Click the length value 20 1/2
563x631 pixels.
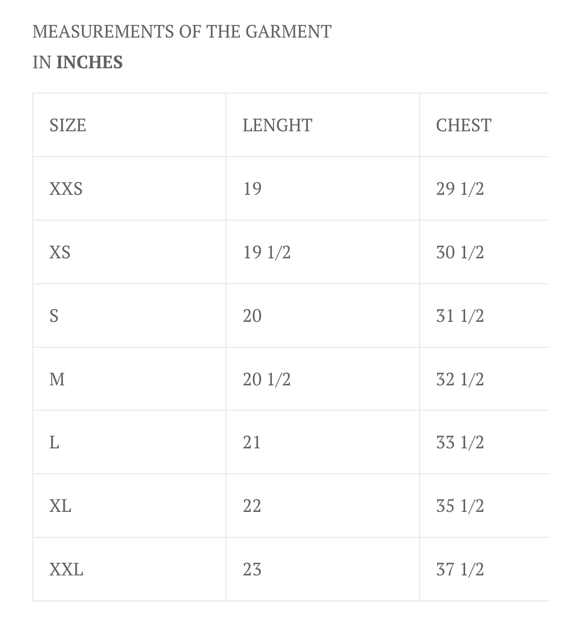pos(267,380)
